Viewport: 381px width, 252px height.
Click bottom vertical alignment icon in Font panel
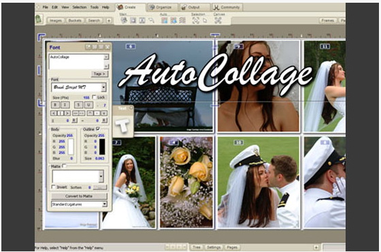tap(104, 113)
